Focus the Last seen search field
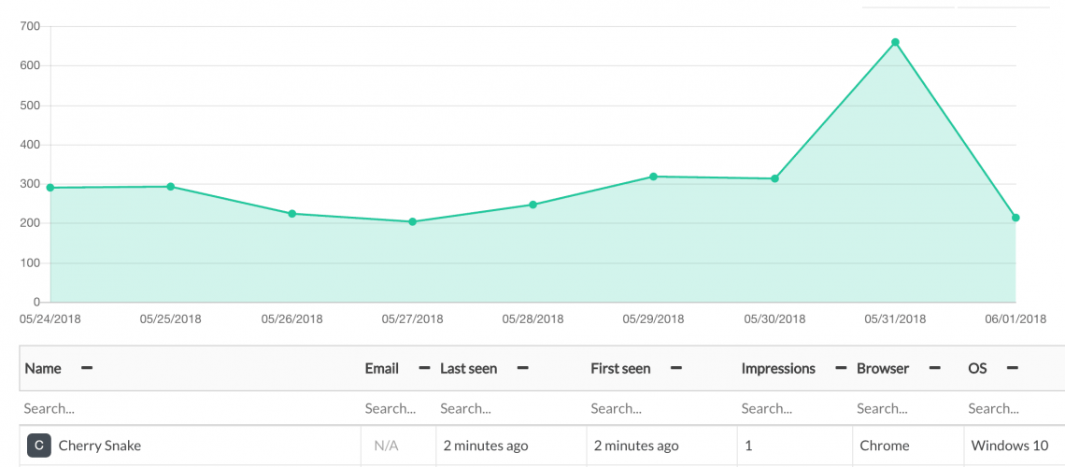 509,408
